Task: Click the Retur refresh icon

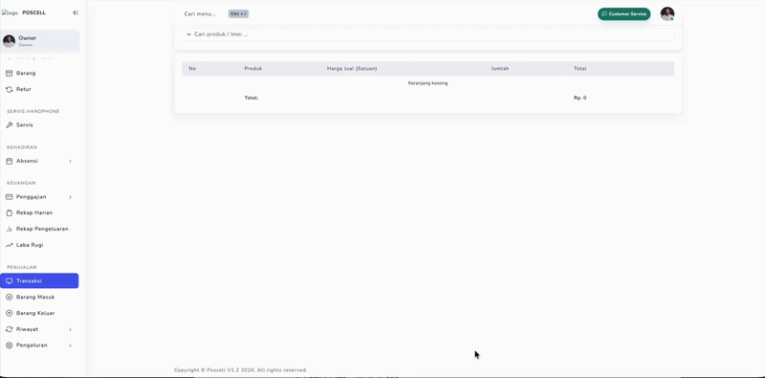Action: tap(9, 89)
